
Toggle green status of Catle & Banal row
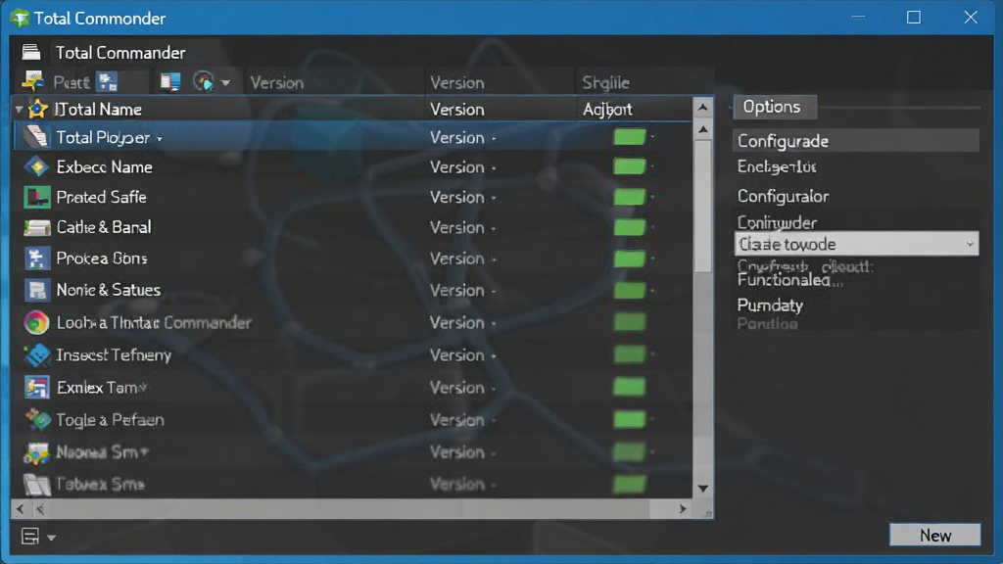(x=630, y=227)
